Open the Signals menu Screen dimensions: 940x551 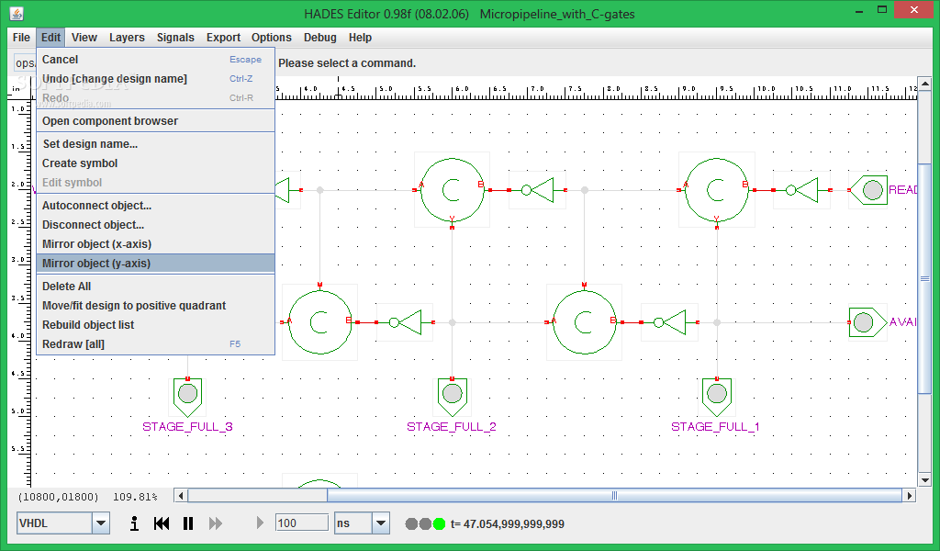tap(175, 37)
